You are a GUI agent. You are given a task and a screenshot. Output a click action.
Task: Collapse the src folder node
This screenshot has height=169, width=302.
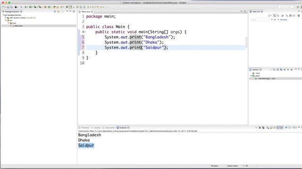(x=6, y=20)
